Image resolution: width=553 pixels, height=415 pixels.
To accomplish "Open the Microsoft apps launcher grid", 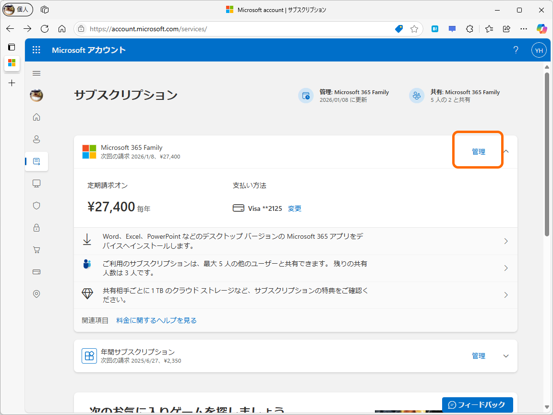I will pos(36,49).
